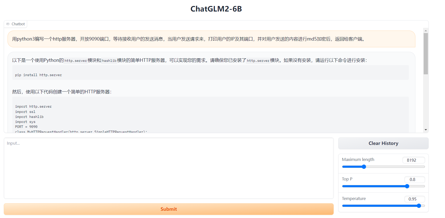Click the 'import sys' code line
This screenshot has height=218, width=445.
25,122
